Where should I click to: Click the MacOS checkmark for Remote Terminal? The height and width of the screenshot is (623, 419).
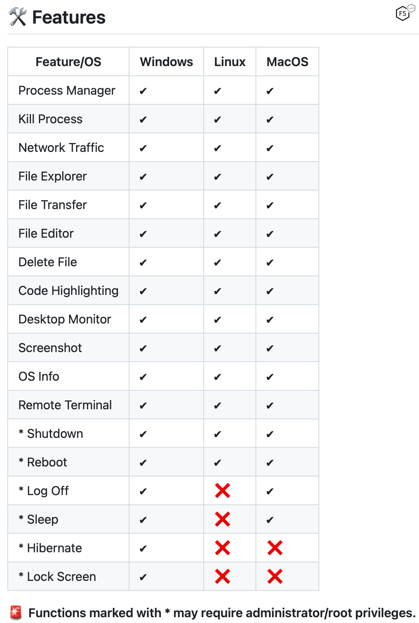[x=270, y=406]
